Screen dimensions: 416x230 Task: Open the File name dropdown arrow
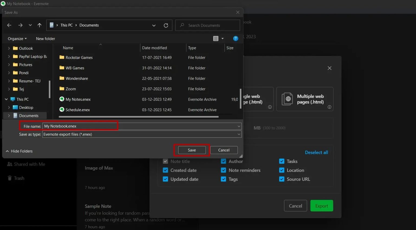(x=239, y=126)
